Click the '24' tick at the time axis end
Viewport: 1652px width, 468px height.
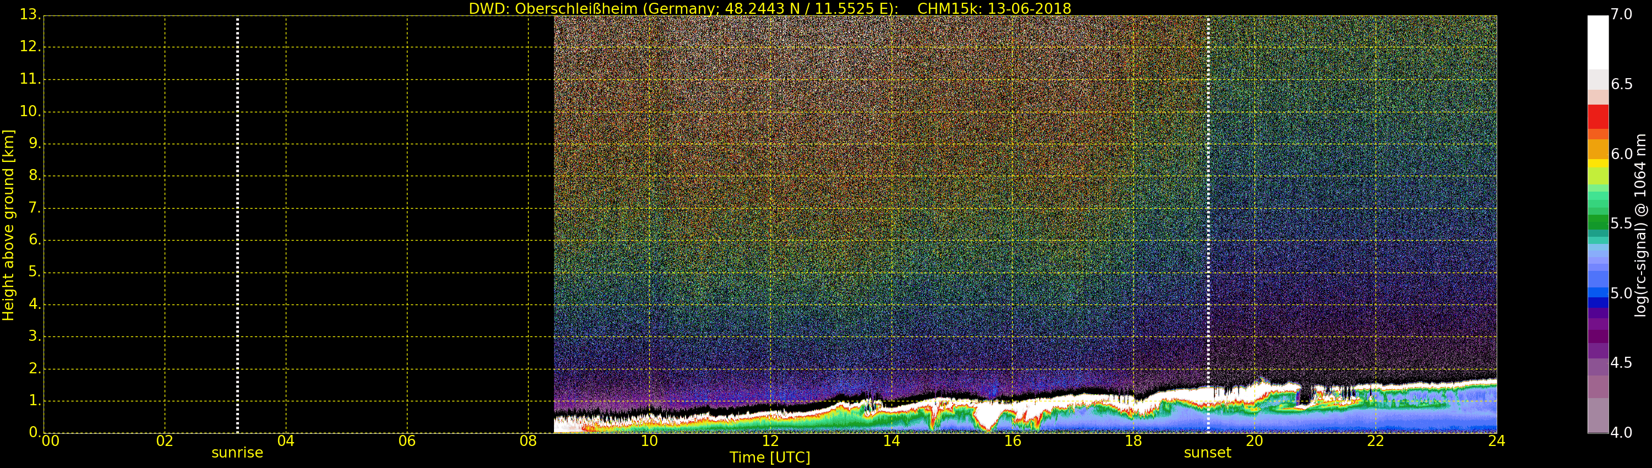pos(1496,441)
